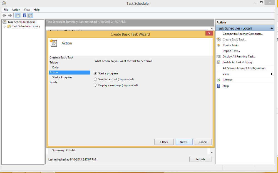Click the wizard clock icon beside Action heading
Screen dimensions: 278x173
pyautogui.click(x=53, y=43)
